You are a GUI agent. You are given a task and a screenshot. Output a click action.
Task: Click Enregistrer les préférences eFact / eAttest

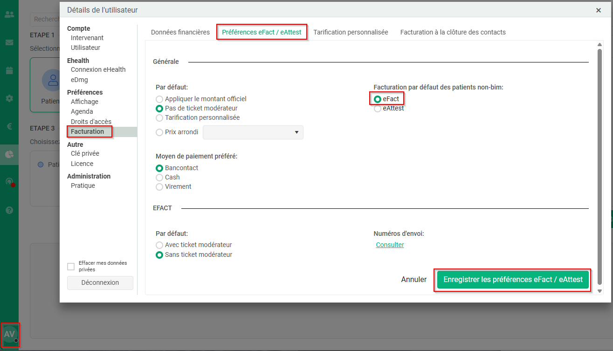[513, 280]
